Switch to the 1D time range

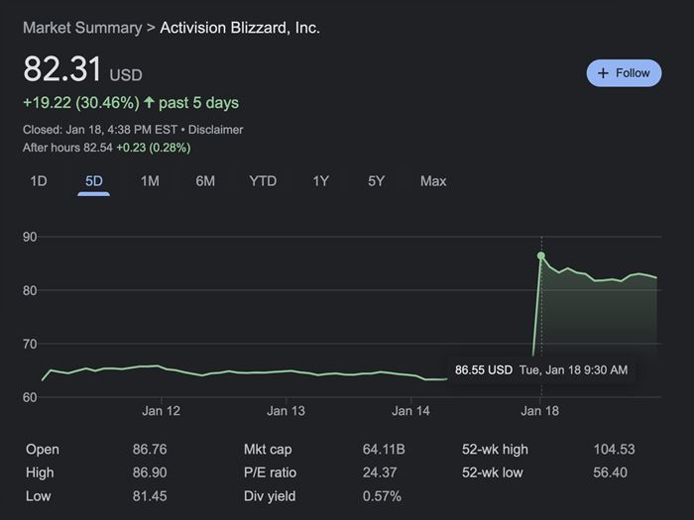click(39, 181)
